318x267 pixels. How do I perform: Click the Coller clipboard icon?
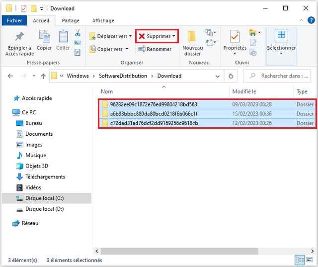[63, 36]
